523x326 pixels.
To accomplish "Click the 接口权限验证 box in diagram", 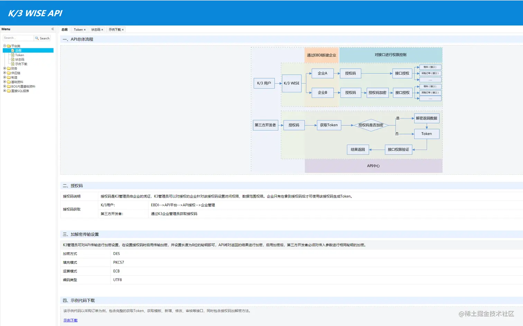I will click(x=398, y=149).
